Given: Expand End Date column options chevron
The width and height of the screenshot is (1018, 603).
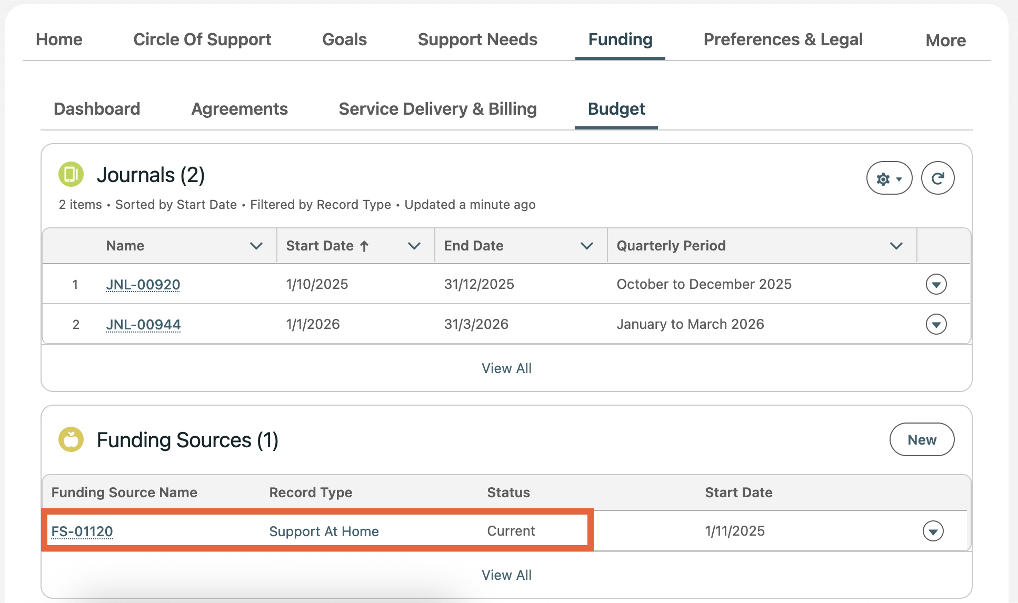Looking at the screenshot, I should coord(586,246).
